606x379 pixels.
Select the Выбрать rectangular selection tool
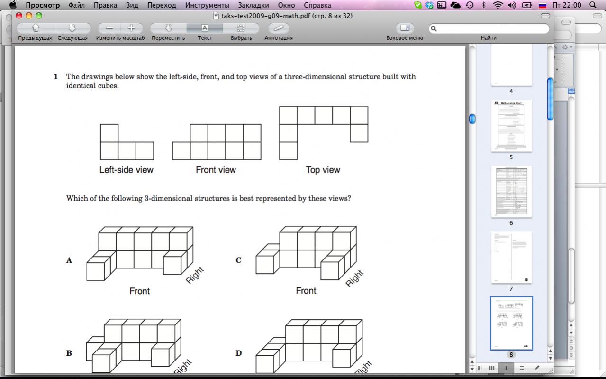[x=241, y=28]
